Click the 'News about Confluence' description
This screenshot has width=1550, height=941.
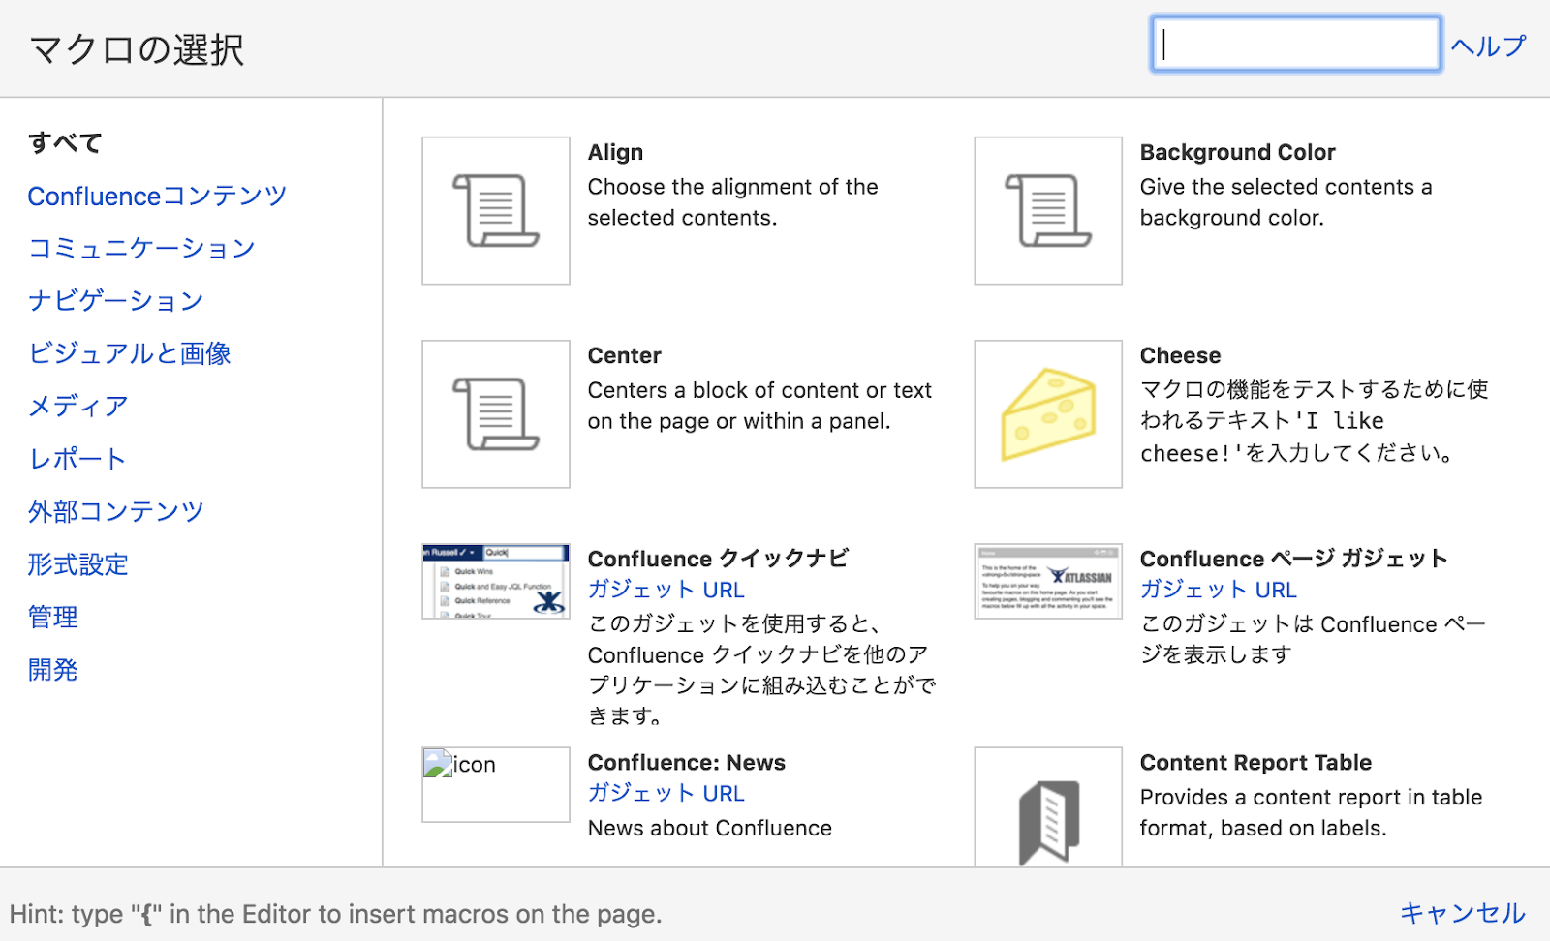710,828
